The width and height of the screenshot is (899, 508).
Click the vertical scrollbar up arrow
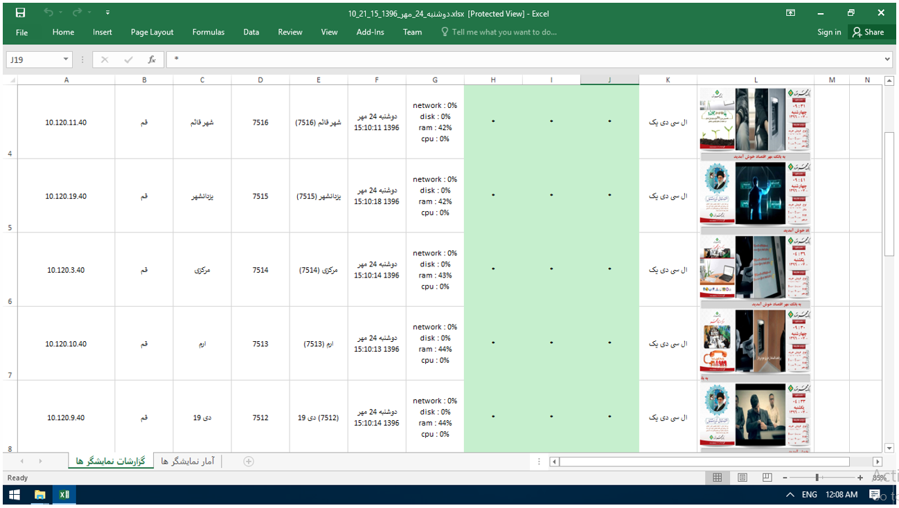[889, 80]
